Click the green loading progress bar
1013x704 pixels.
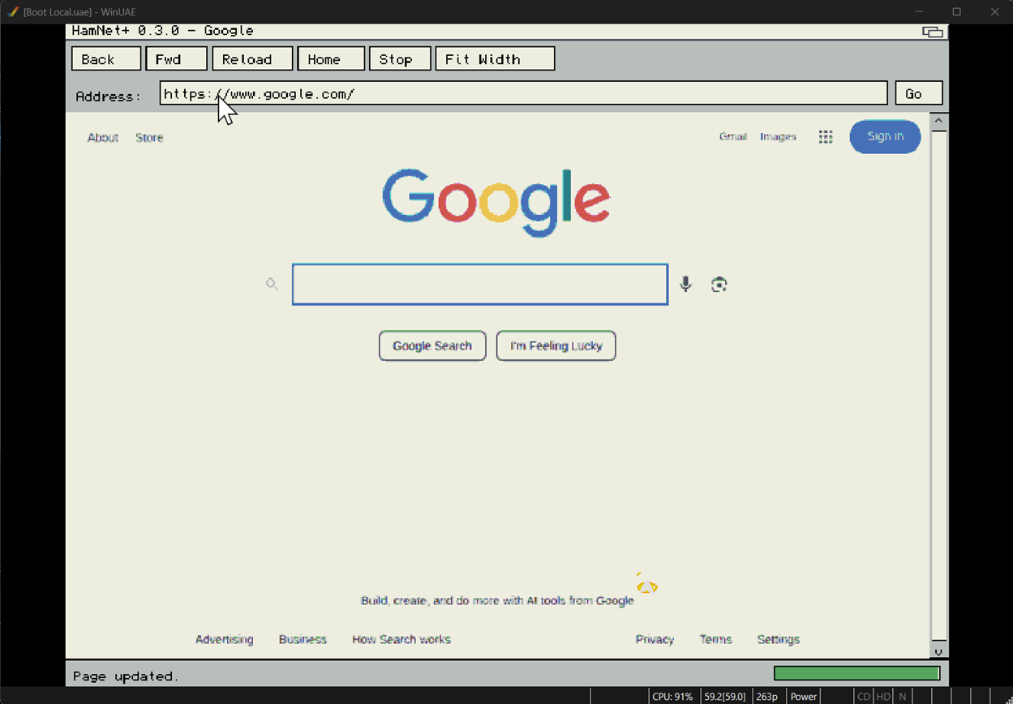(x=856, y=673)
